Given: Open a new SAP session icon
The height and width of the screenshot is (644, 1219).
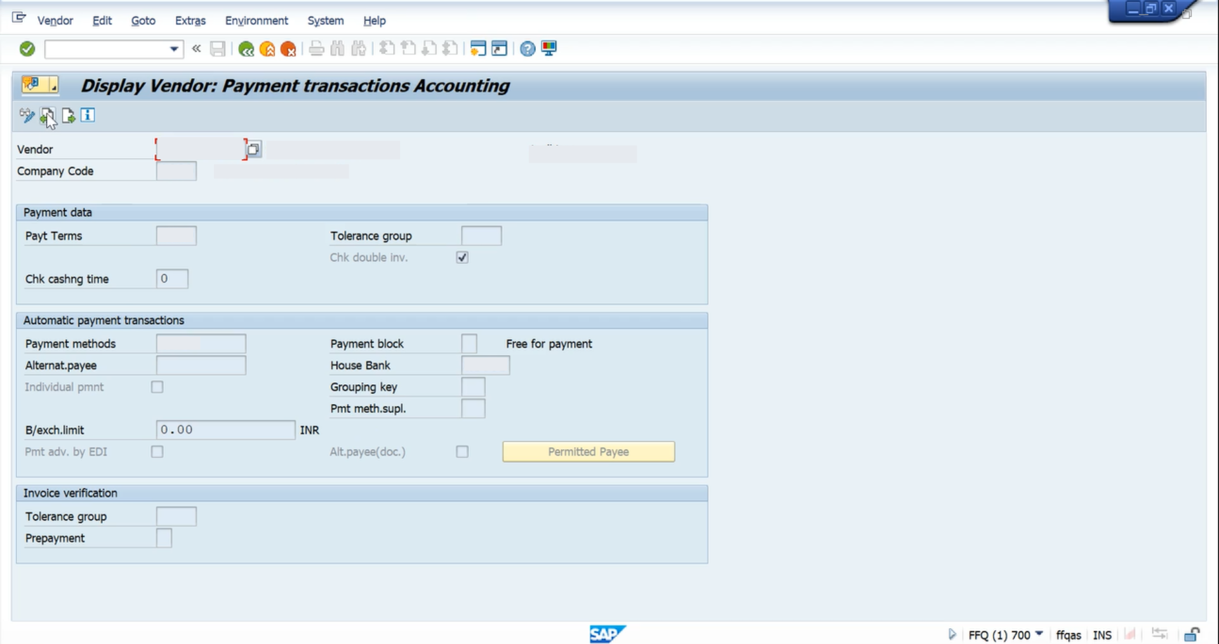Looking at the screenshot, I should coord(478,48).
